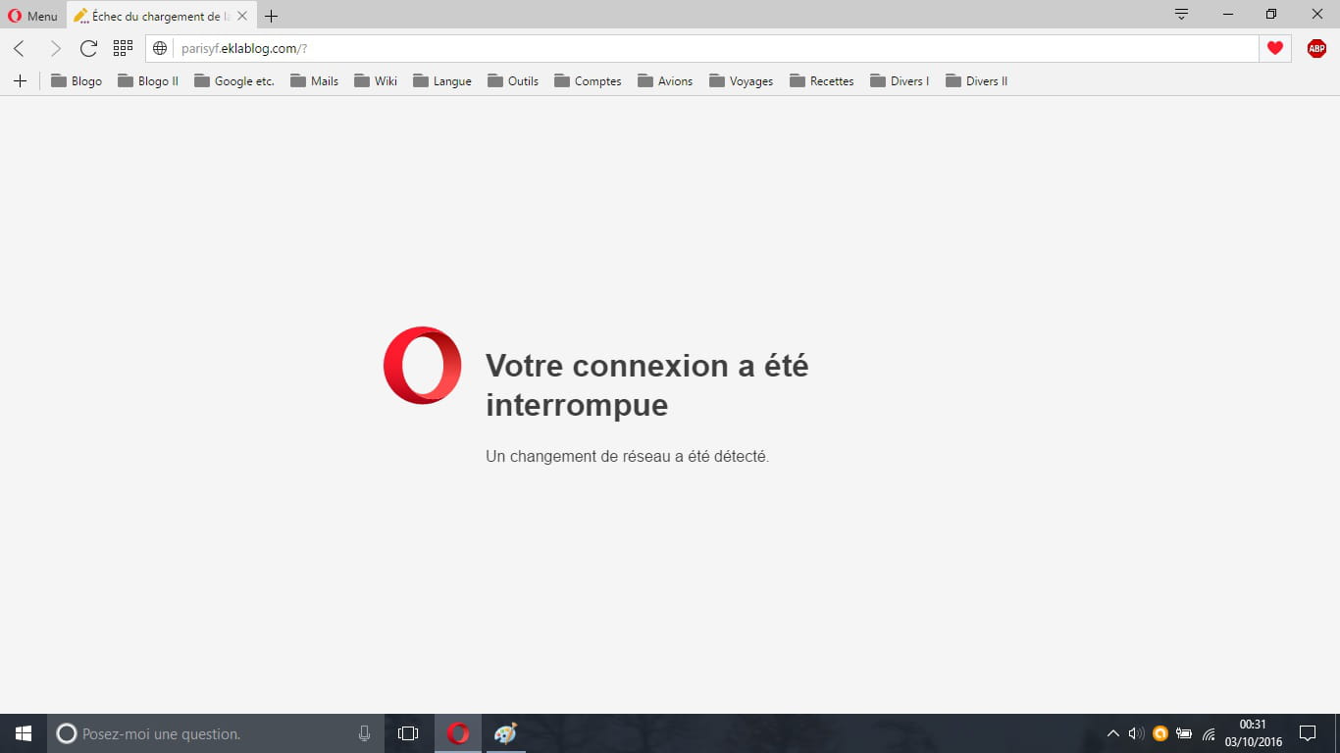Open the Avions bookmarks folder
This screenshot has width=1340, height=753.
(x=665, y=81)
